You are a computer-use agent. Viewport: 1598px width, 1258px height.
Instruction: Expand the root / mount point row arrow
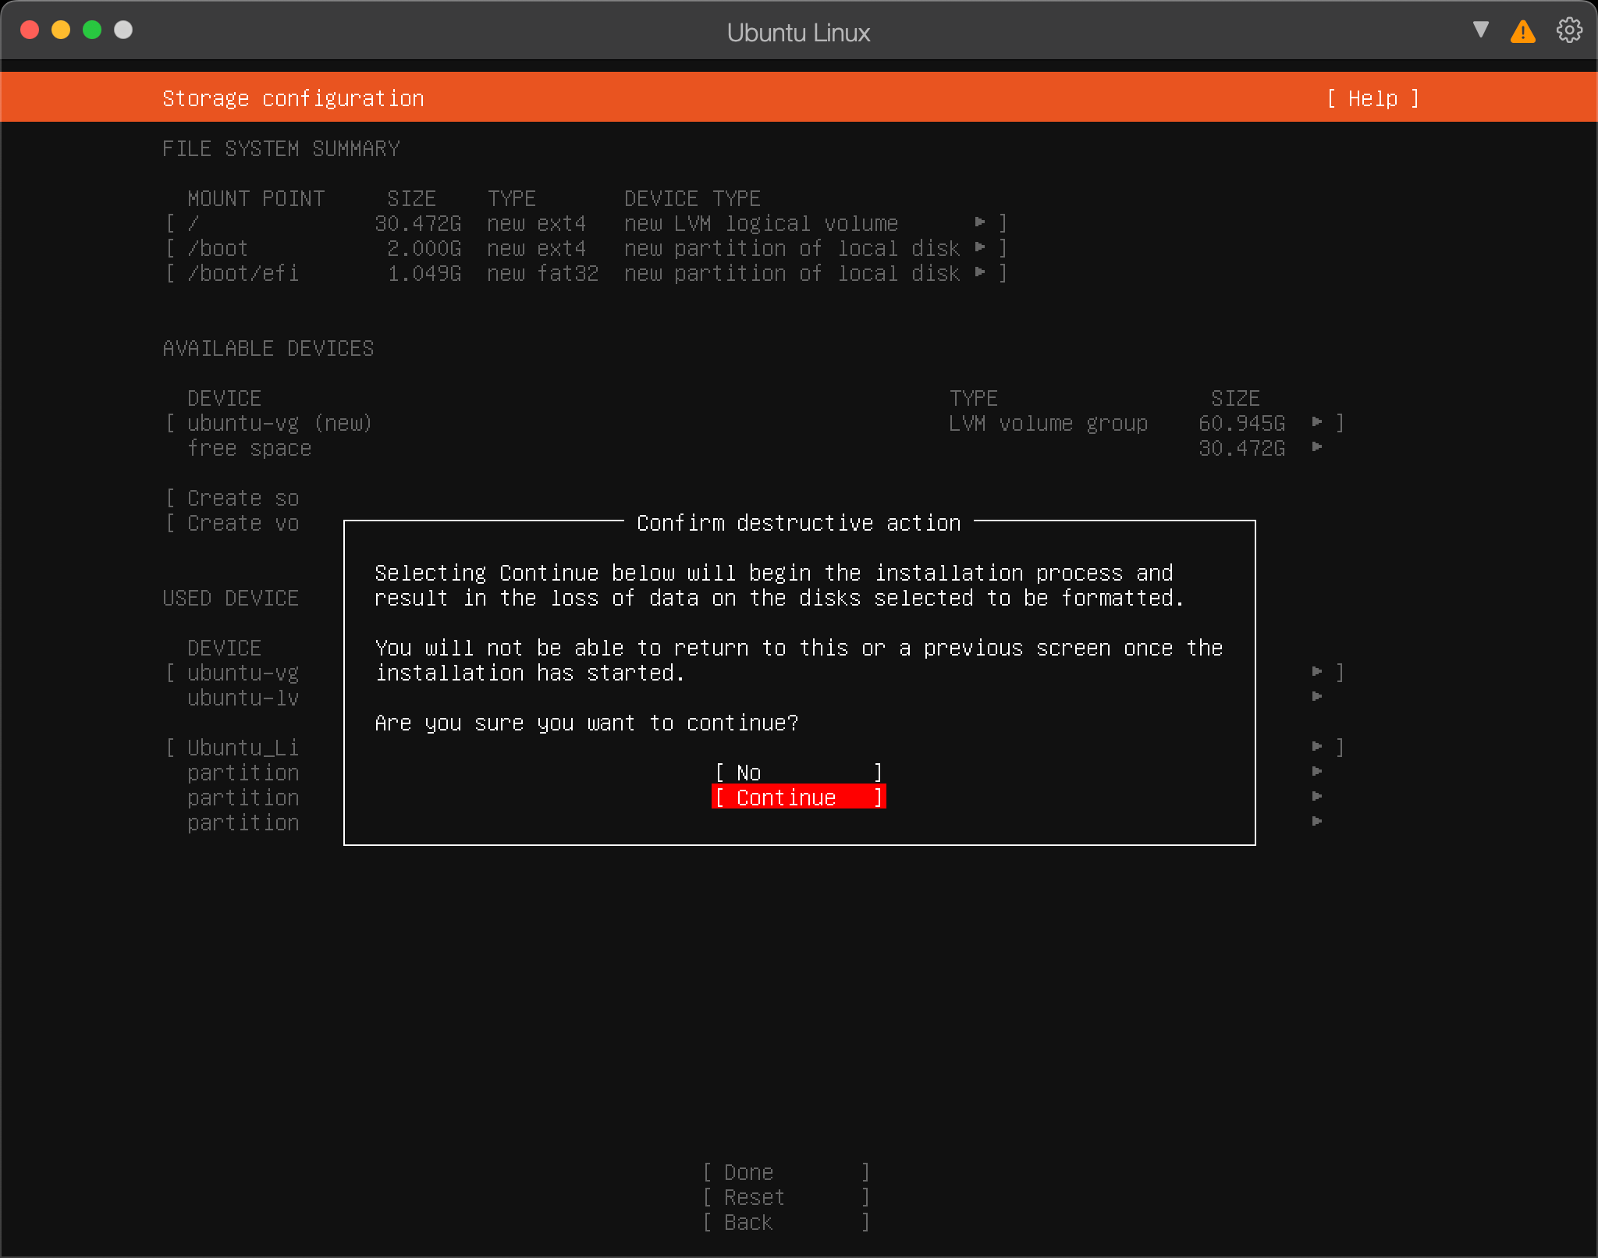[980, 222]
